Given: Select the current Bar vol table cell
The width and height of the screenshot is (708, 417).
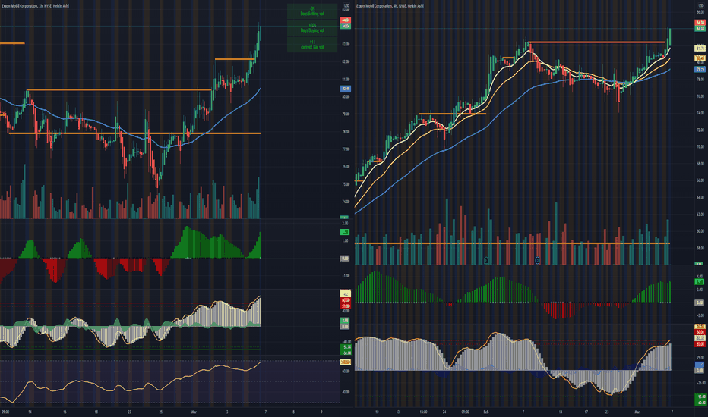Looking at the screenshot, I should click(x=312, y=44).
